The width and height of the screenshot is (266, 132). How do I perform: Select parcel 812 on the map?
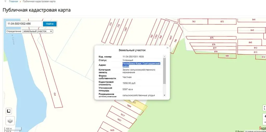click(256, 48)
